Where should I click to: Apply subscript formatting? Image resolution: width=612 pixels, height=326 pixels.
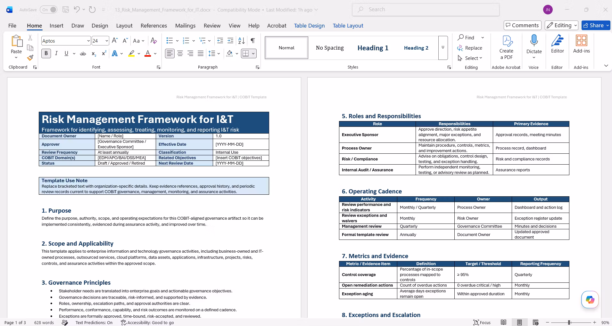pos(94,53)
